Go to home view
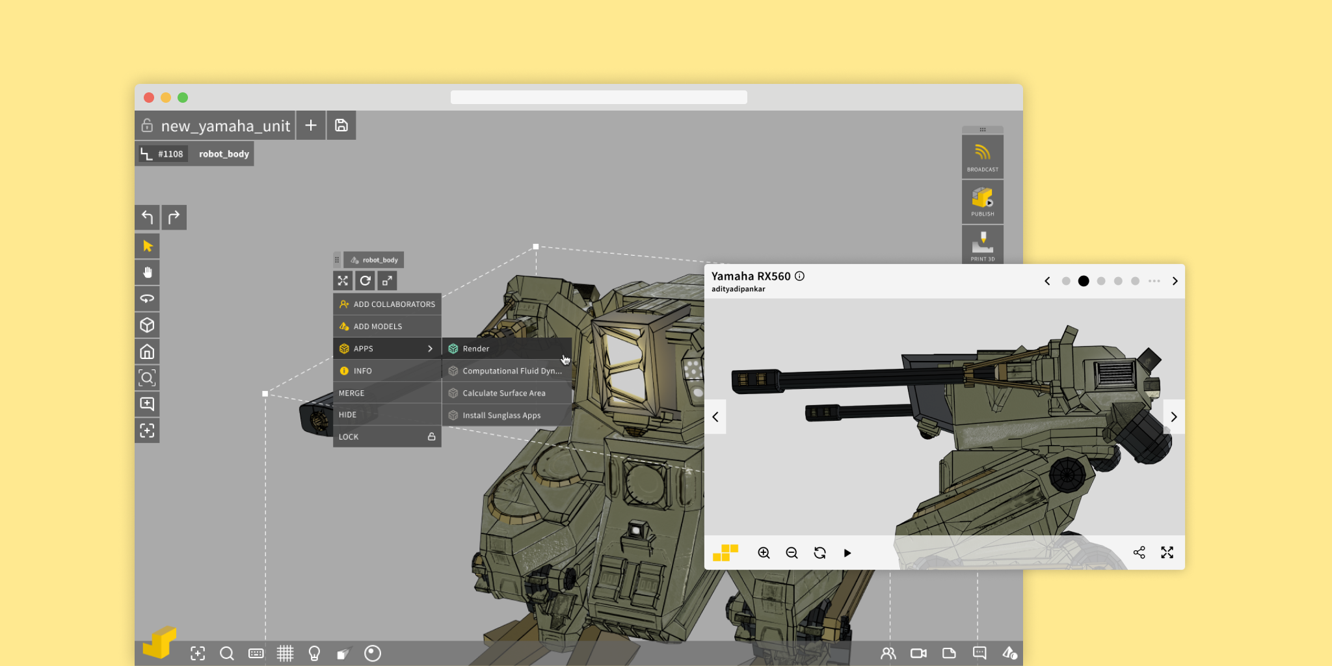 pos(147,352)
